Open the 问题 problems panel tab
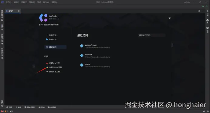 pos(9,107)
